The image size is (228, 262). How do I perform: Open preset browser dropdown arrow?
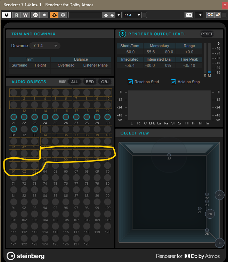click(x=119, y=15)
